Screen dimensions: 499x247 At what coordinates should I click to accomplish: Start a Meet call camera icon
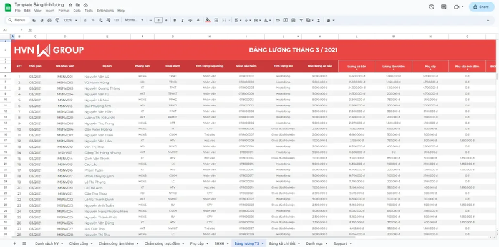457,7
